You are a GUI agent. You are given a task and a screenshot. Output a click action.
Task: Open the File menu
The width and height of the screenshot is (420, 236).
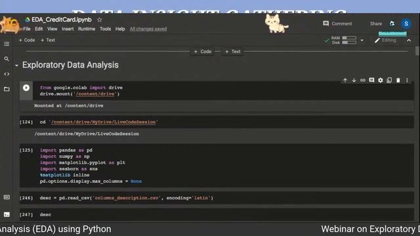click(27, 29)
